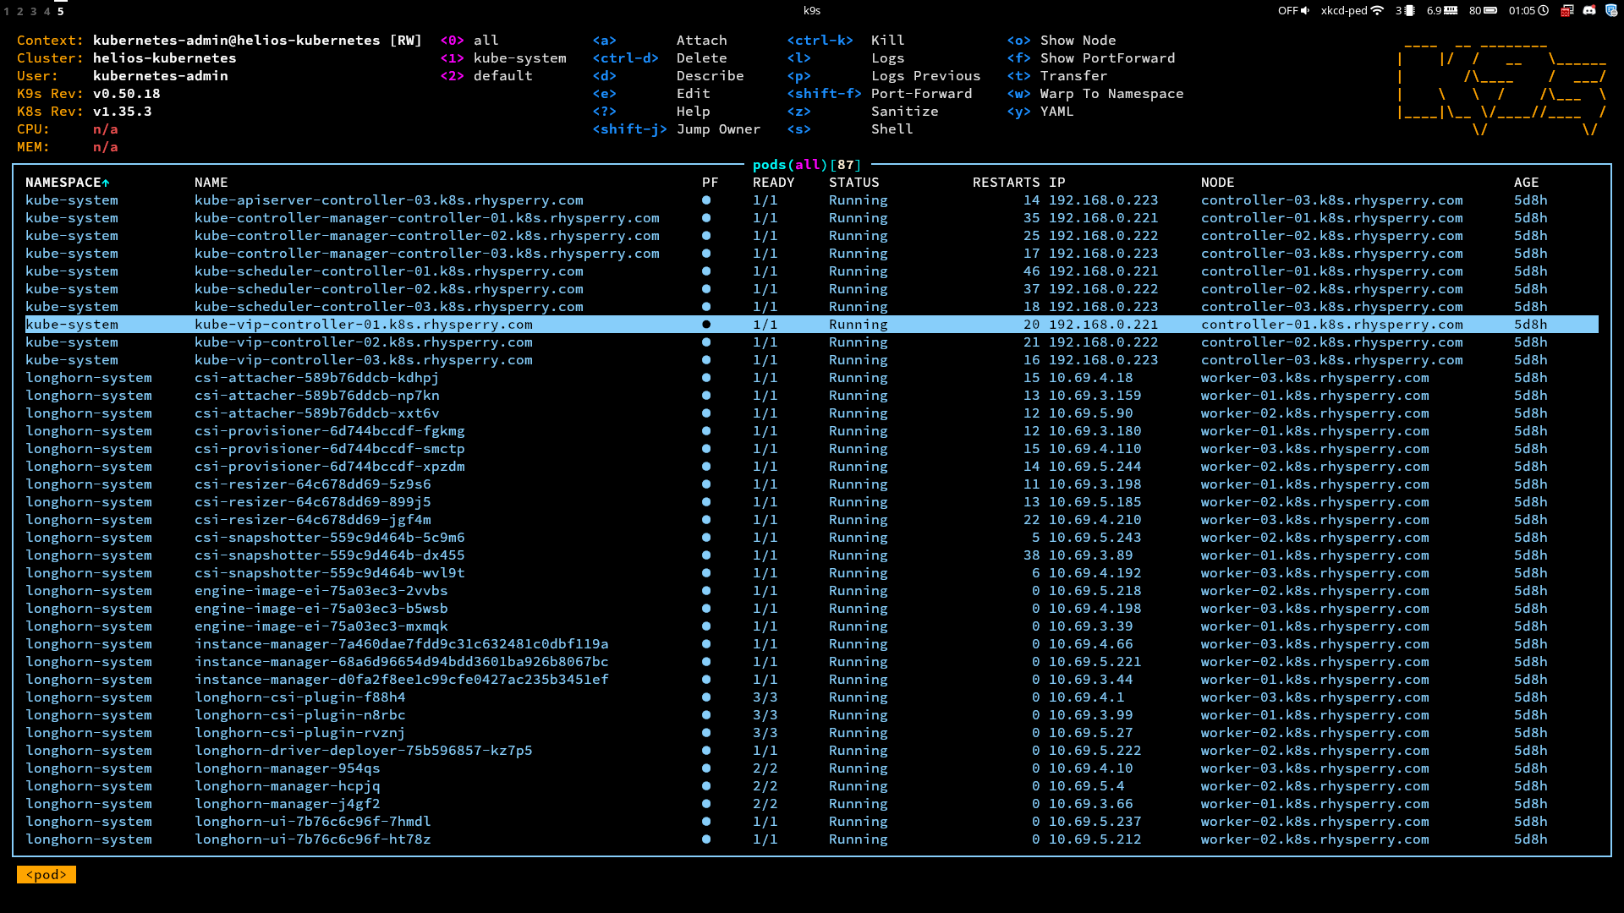
Task: Click the red firewall tray icon
Action: click(x=1567, y=11)
